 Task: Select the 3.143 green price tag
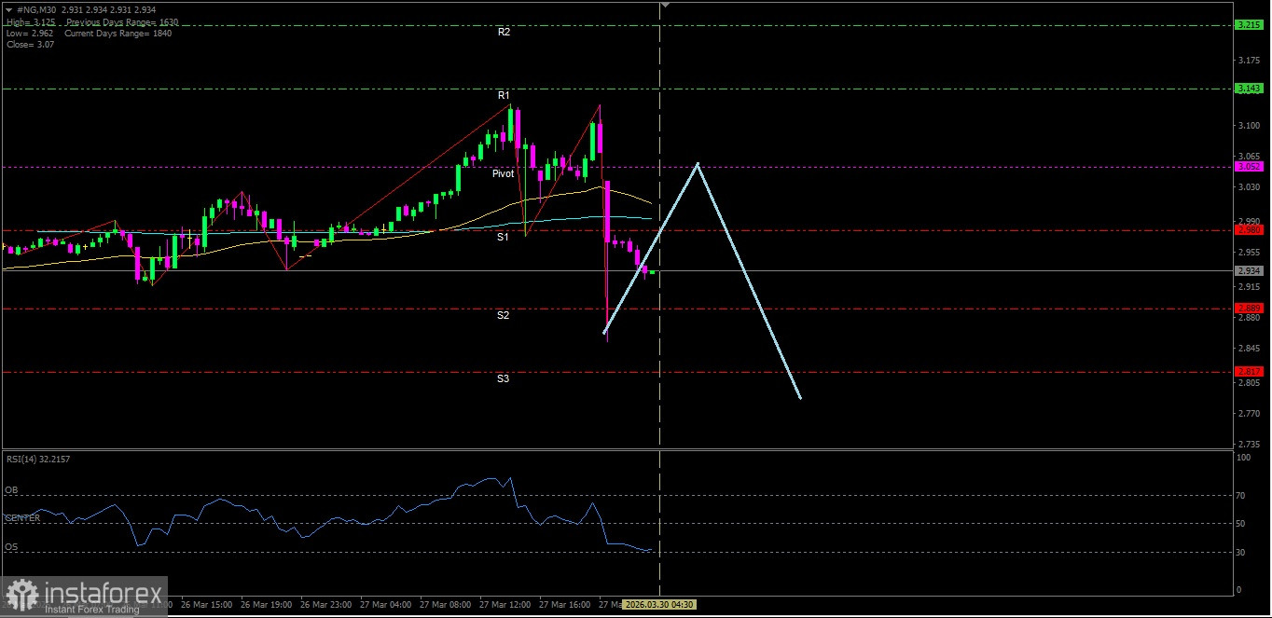(x=1248, y=89)
